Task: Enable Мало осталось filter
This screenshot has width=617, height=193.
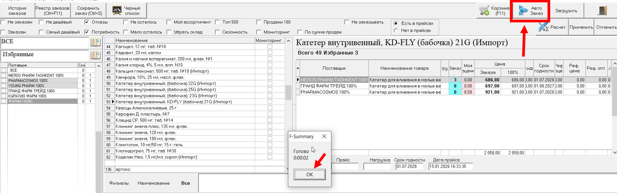Action: (126, 32)
